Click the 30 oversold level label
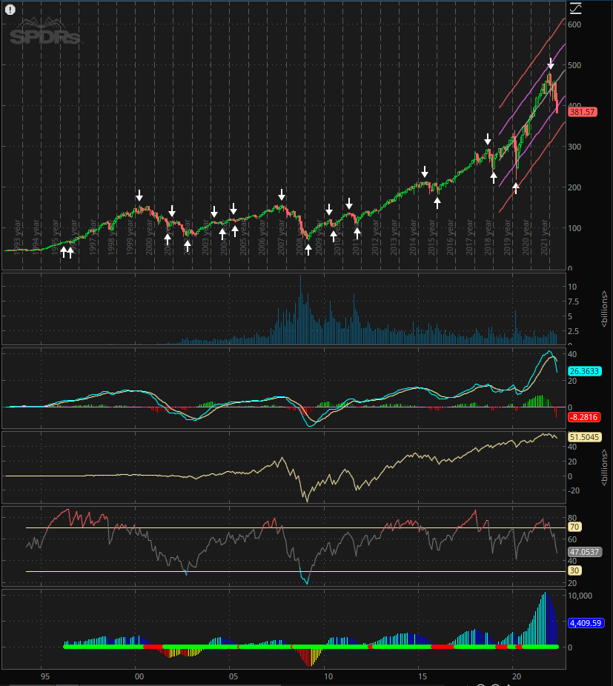613x686 pixels. tap(574, 571)
